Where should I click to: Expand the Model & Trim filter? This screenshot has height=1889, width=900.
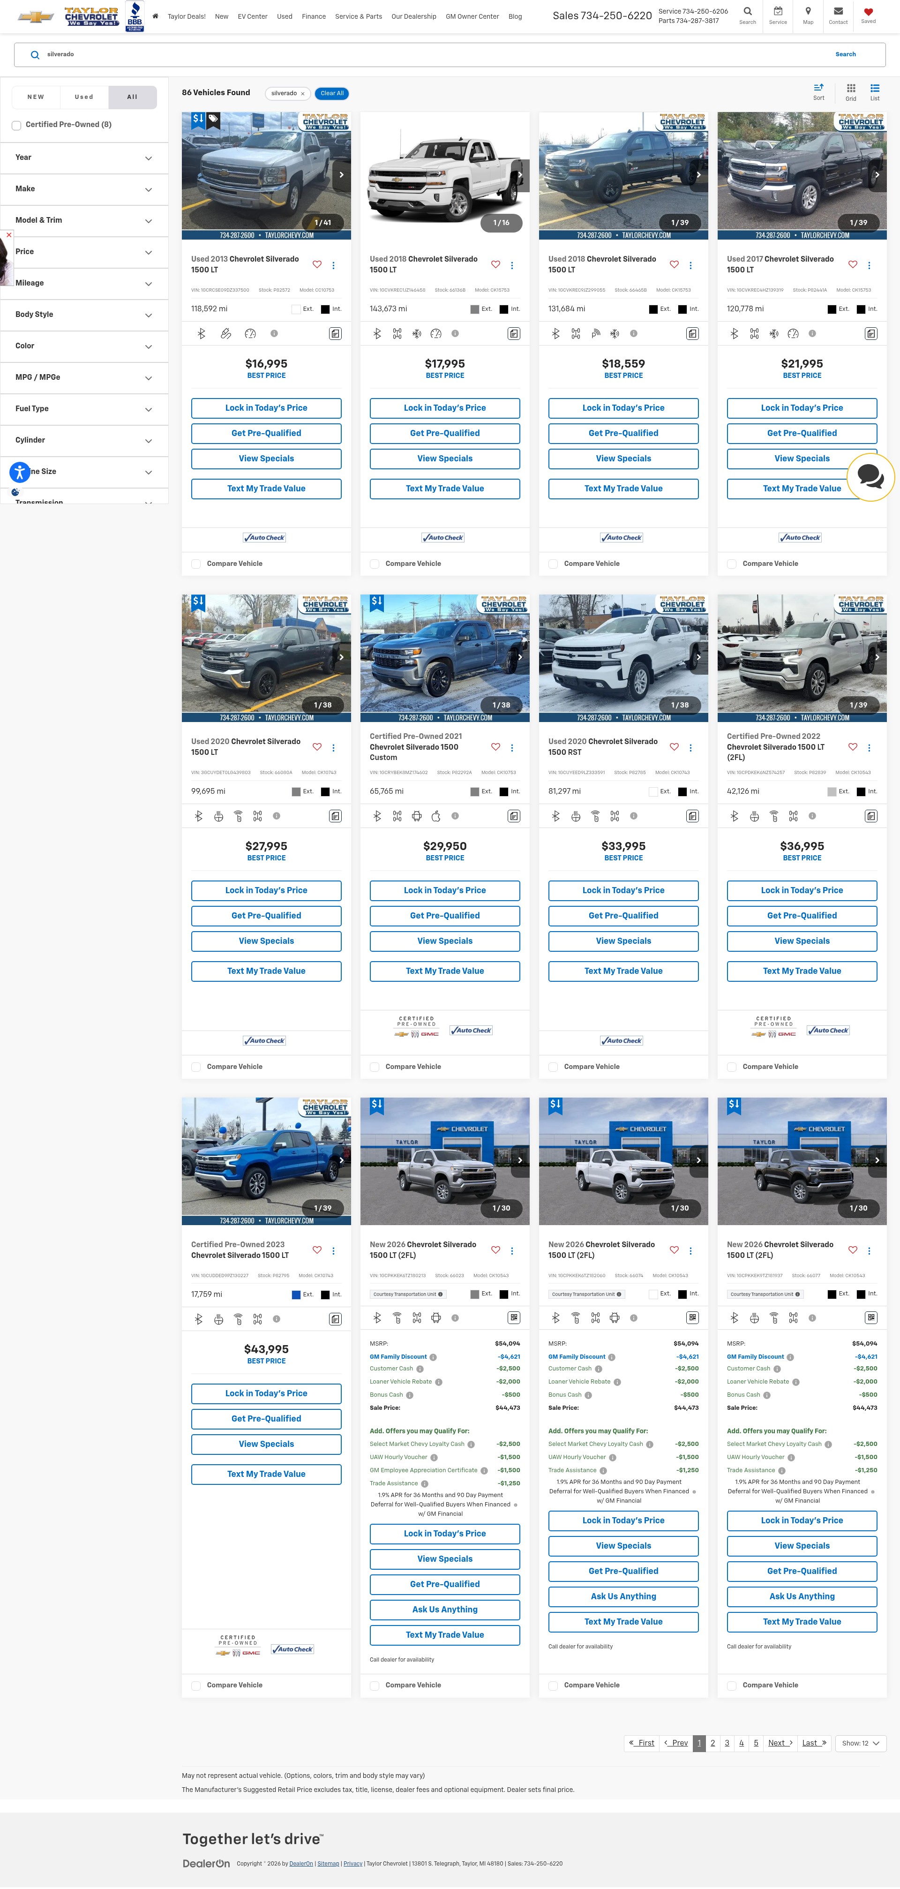pyautogui.click(x=84, y=221)
